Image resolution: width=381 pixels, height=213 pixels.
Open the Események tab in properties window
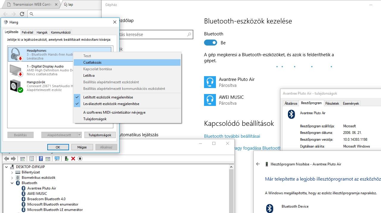coord(351,104)
